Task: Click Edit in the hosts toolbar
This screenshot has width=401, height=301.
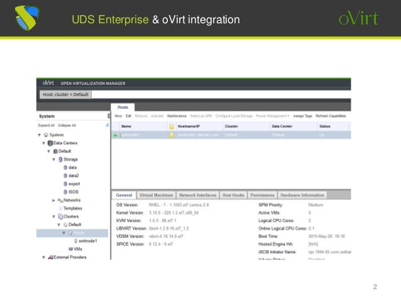Action: (x=128, y=116)
